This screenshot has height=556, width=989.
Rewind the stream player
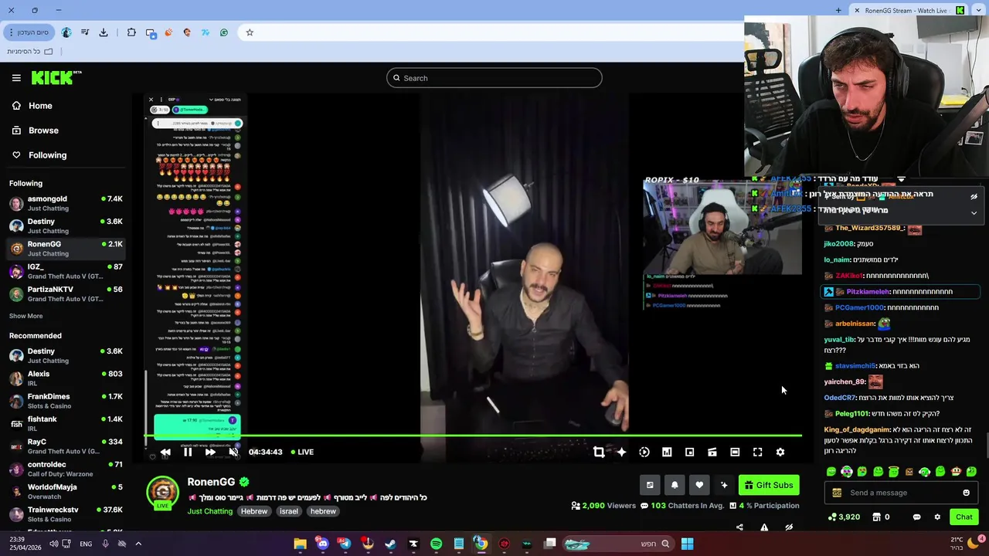point(165,453)
